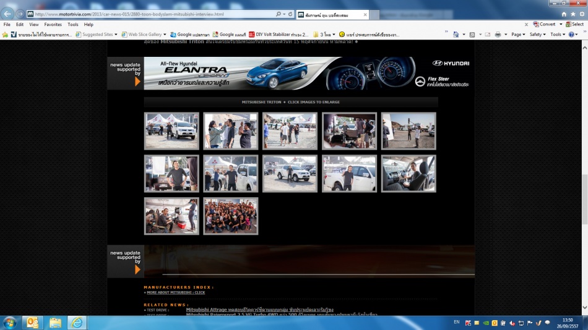
Task: Open the Edit menu
Action: click(20, 24)
